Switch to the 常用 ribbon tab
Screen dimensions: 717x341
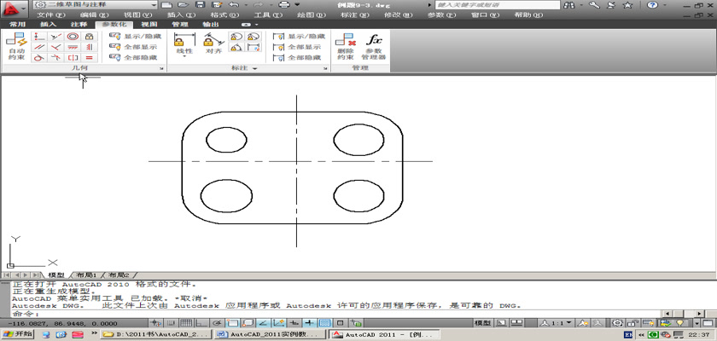pos(17,24)
